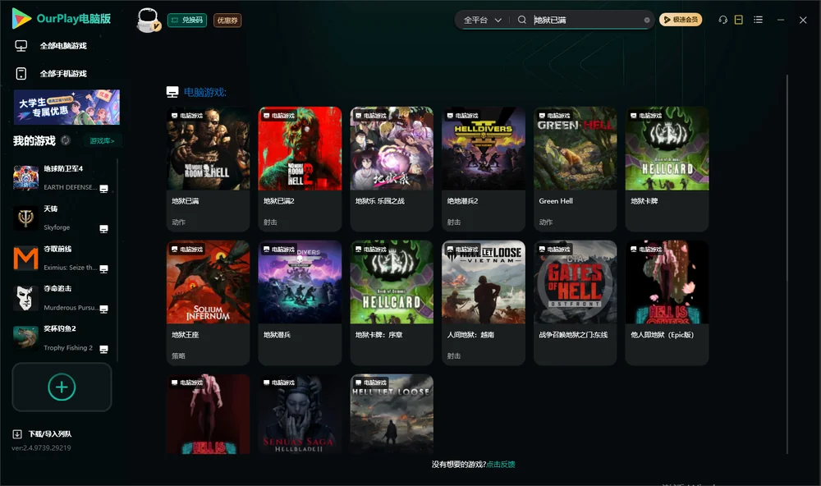Open 地狱潜兵 game card
Screen dimensions: 821x486
300,303
